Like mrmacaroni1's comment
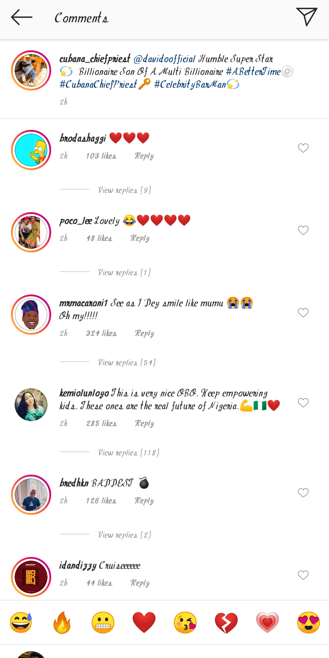This screenshot has height=658, width=329. 303,312
